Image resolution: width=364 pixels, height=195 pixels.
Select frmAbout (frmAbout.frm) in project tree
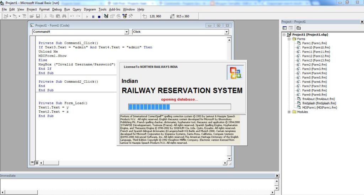318,99
